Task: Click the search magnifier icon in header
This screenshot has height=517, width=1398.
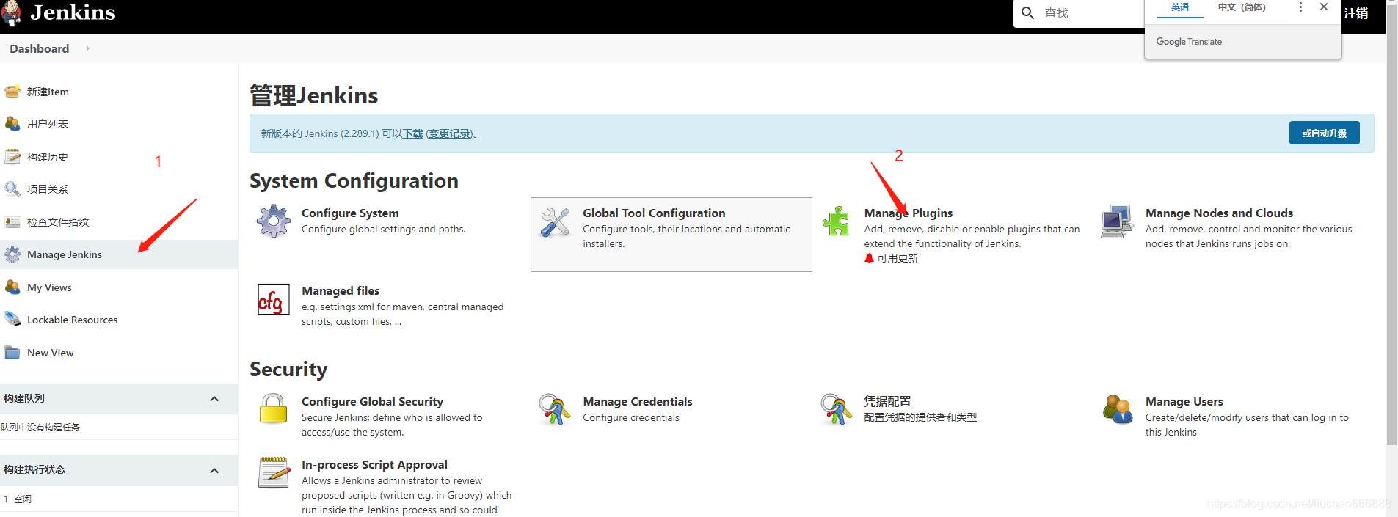Action: (x=1028, y=13)
